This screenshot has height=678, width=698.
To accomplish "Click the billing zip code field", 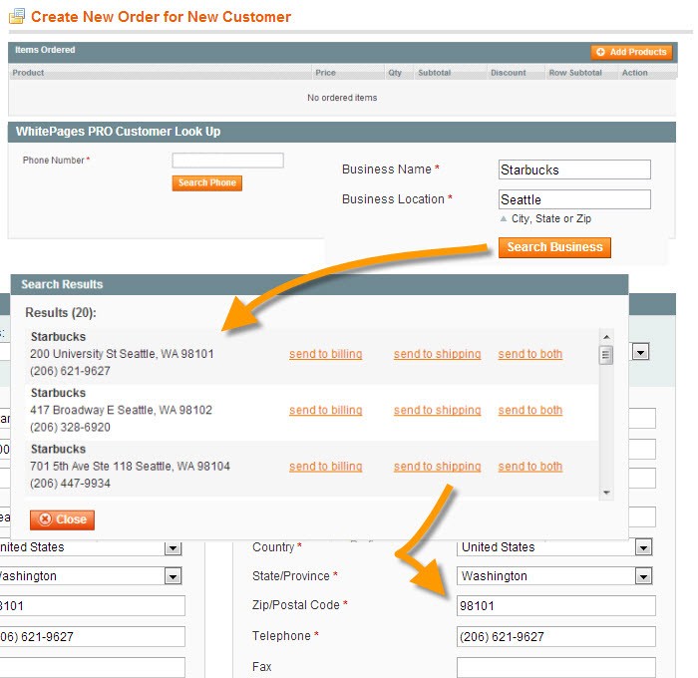I will 92,606.
